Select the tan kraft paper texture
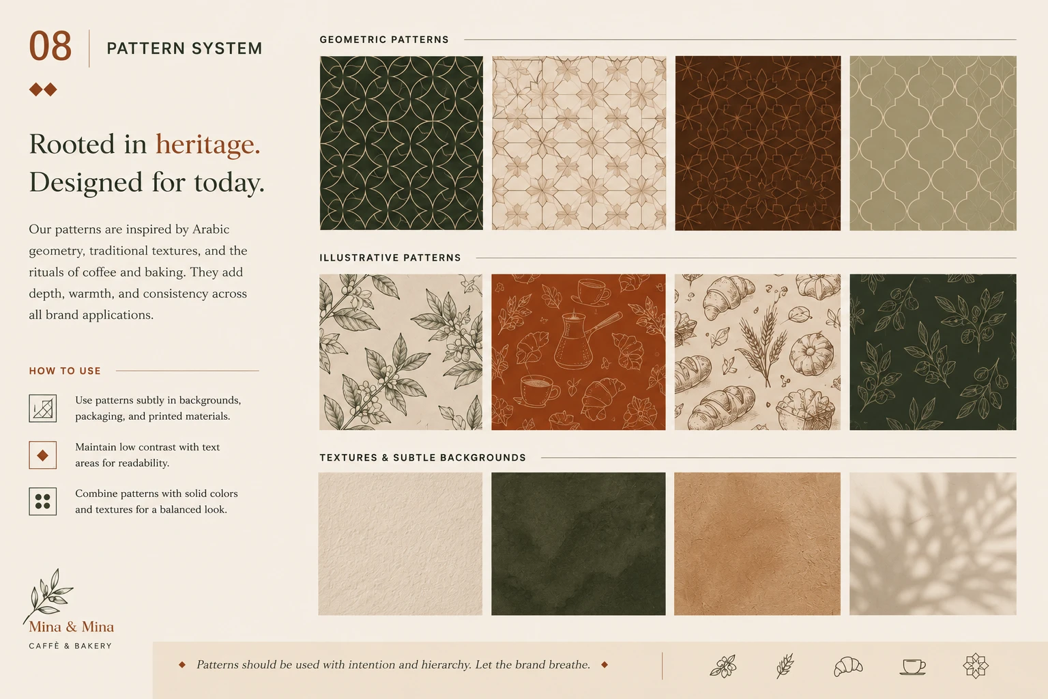1048x699 pixels. (757, 544)
